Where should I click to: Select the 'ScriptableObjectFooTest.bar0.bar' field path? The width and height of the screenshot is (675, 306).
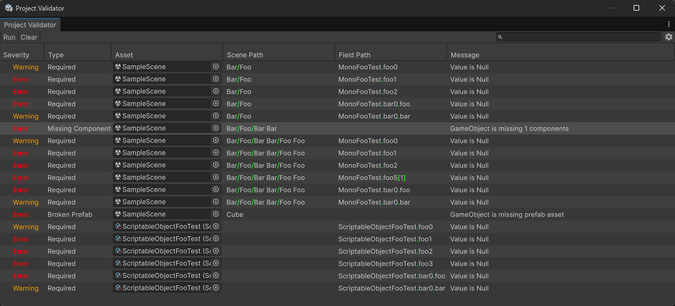click(x=391, y=288)
